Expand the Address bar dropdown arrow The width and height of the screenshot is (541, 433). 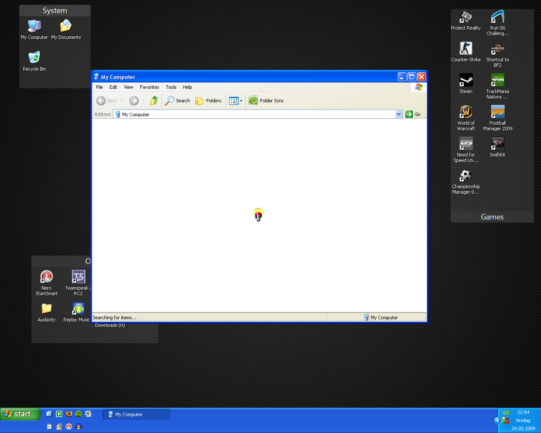coord(399,114)
